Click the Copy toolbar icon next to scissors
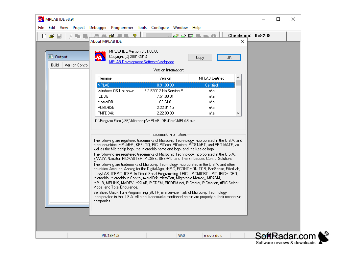This screenshot has height=253, width=337. tap(78, 36)
